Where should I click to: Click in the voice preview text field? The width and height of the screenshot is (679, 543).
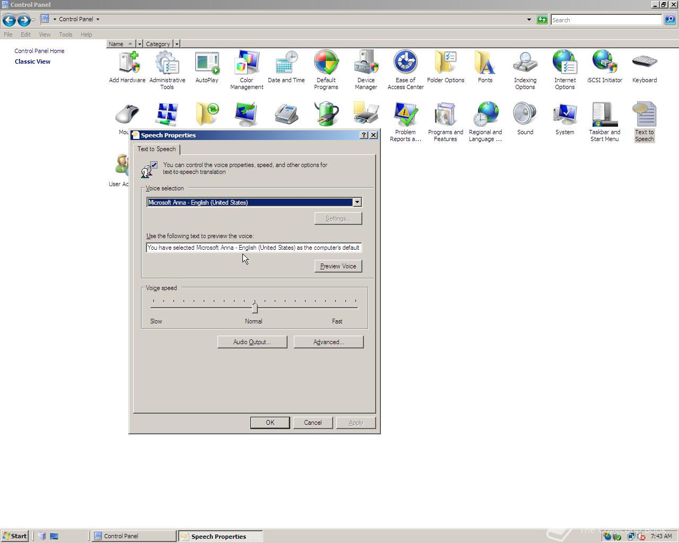tap(254, 248)
